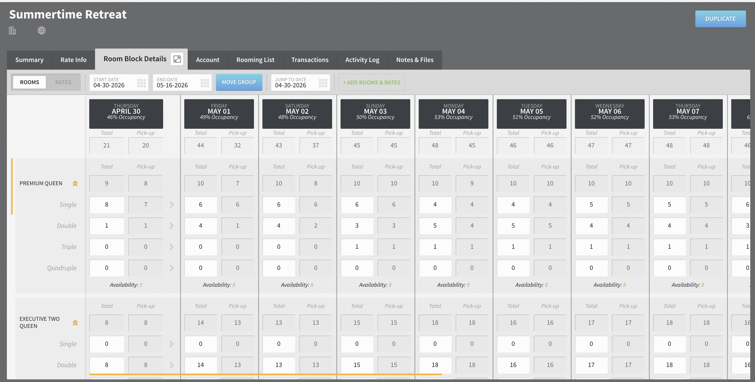Select the Tuesday May 05 date header
This screenshot has width=755, height=382.
click(532, 114)
